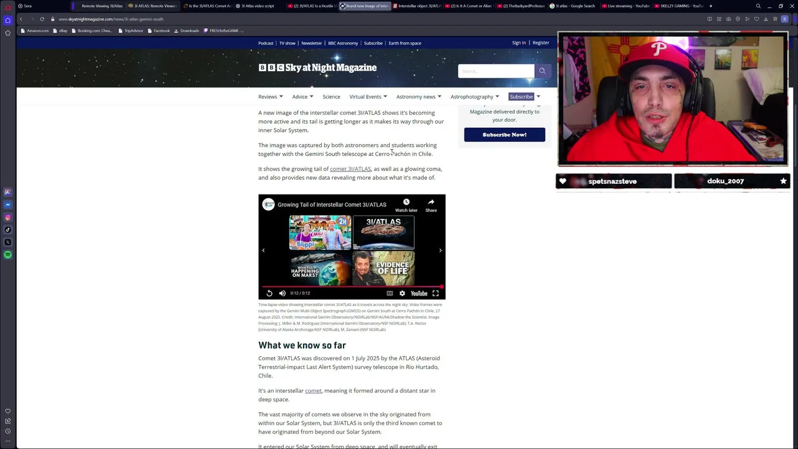
Task: Click the Subscribe Now! button
Action: pos(504,135)
